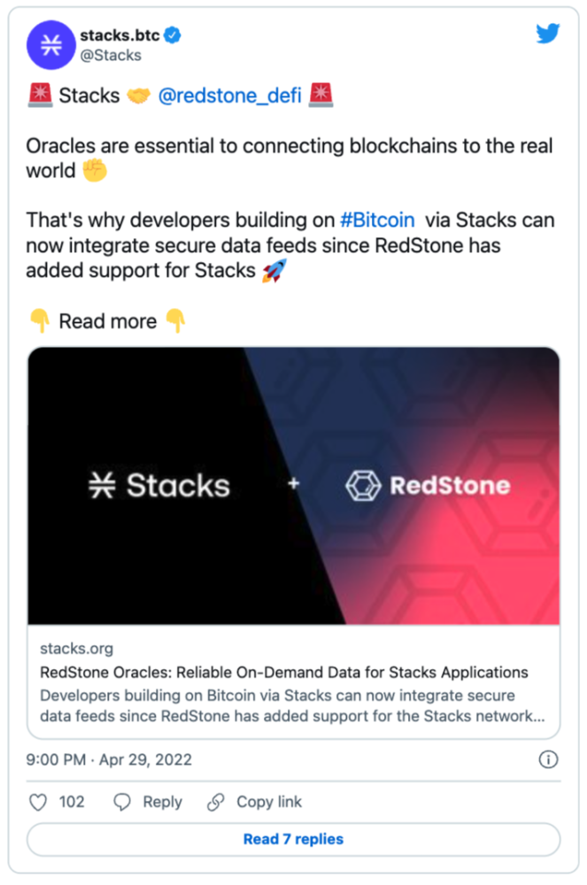Click the chain link copy icon
Screen dimensions: 587x885
[x=216, y=802]
